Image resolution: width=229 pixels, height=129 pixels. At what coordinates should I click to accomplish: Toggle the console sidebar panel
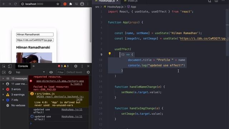[4, 72]
